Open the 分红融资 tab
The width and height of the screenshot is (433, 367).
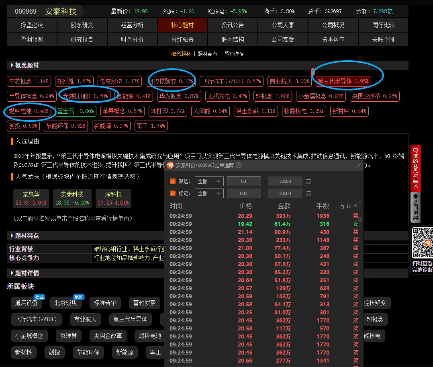coord(182,39)
